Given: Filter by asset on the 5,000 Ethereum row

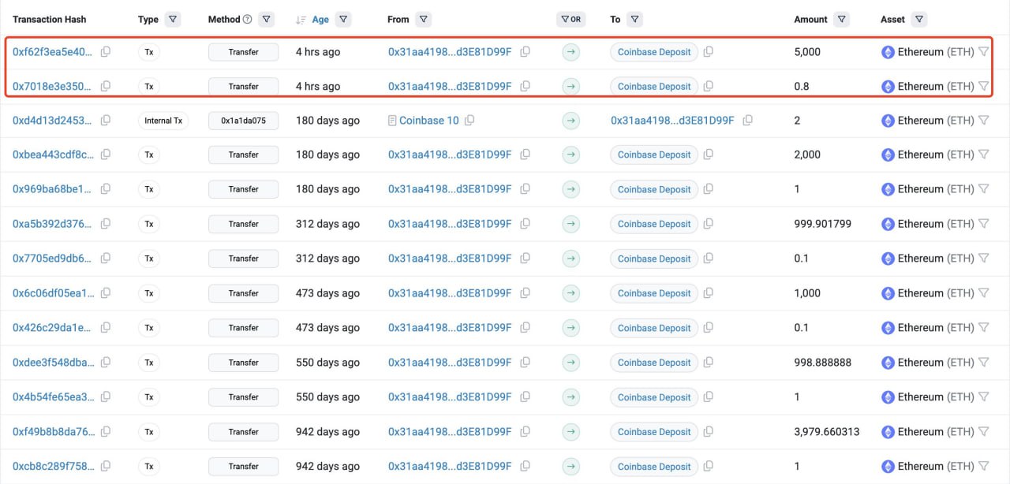Looking at the screenshot, I should pyautogui.click(x=983, y=52).
